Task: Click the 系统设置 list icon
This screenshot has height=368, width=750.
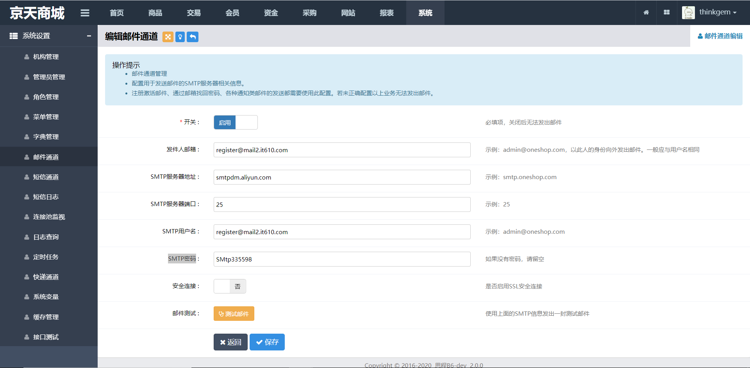Action: tap(14, 36)
